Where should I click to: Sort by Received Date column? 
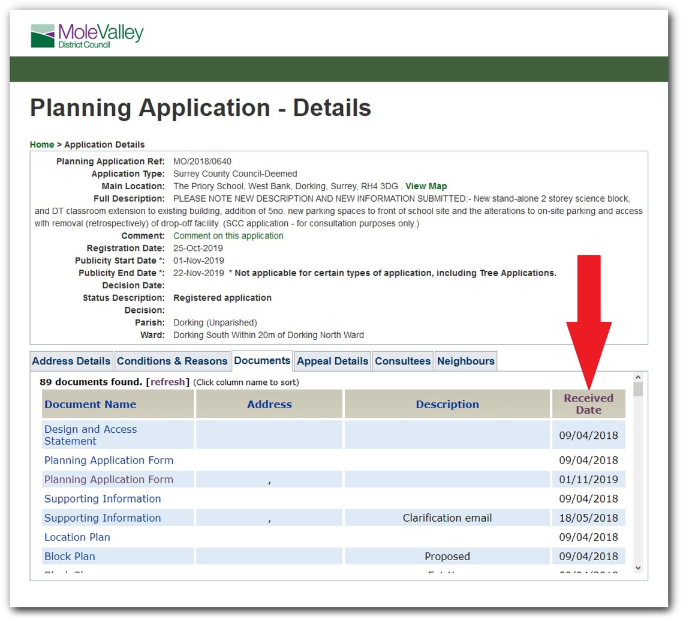pyautogui.click(x=588, y=404)
